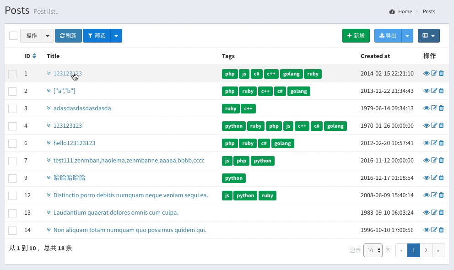
Task: Go to pagination page 2
Action: (426, 250)
